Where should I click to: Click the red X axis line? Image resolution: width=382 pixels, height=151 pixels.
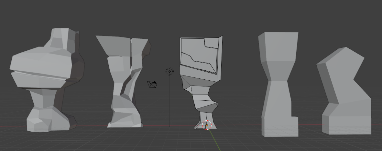91,126
